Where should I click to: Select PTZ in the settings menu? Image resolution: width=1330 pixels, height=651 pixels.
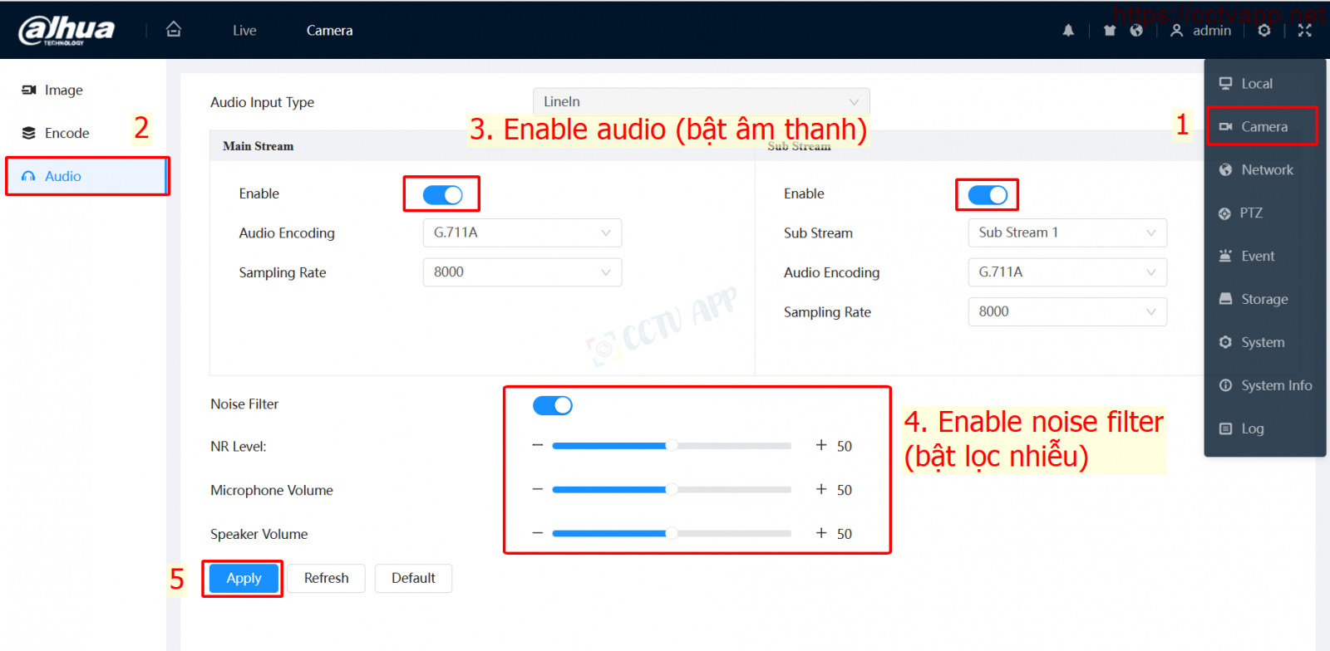[1264, 213]
